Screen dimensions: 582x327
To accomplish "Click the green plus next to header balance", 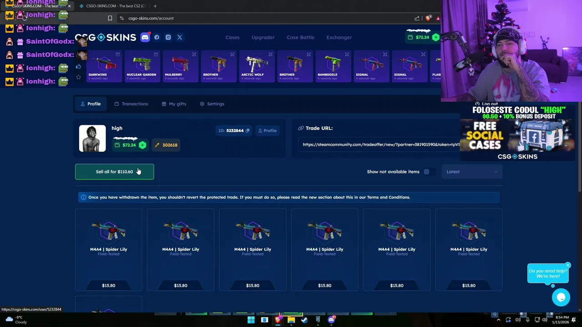I will point(436,37).
